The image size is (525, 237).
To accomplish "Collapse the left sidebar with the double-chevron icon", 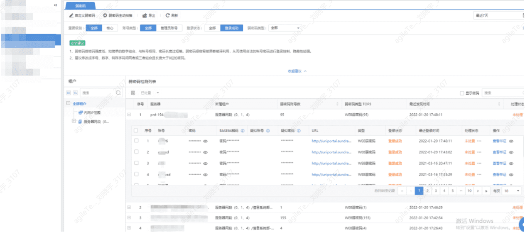I will (56, 5).
